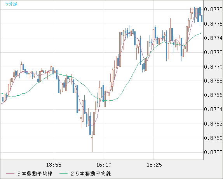The width and height of the screenshot is (223, 179).
Task: Click the 0.8760 price axis label
Action: point(213,138)
